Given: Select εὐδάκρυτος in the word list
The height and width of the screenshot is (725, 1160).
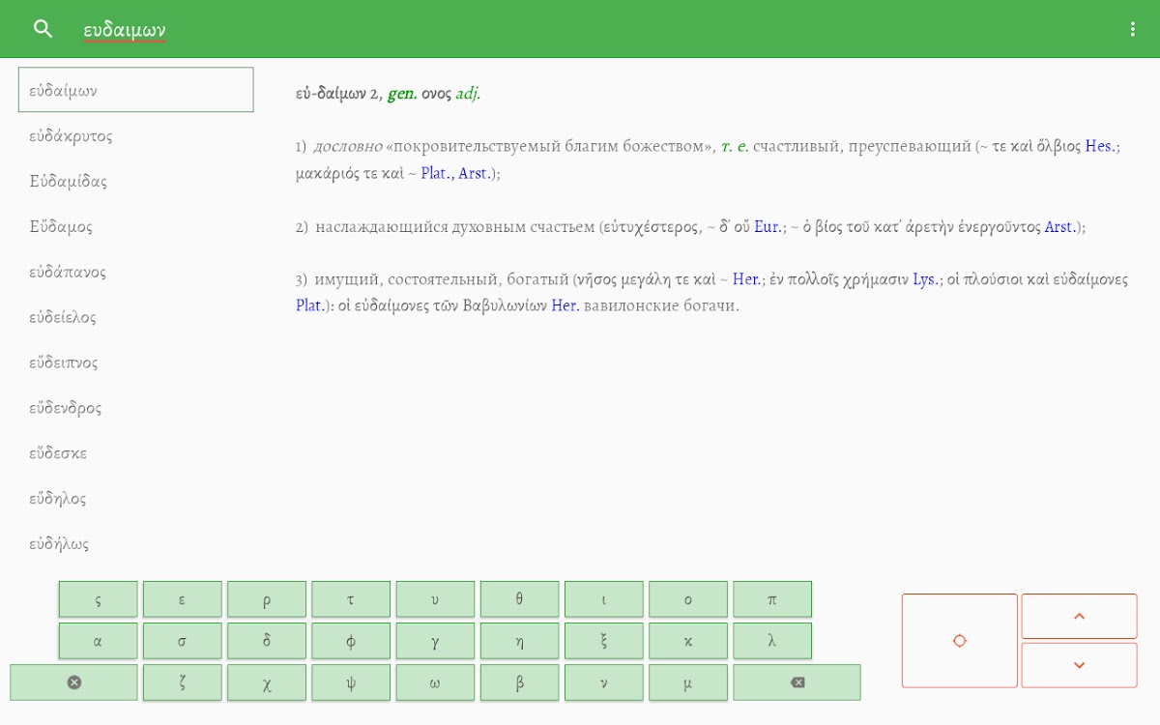Looking at the screenshot, I should (71, 136).
